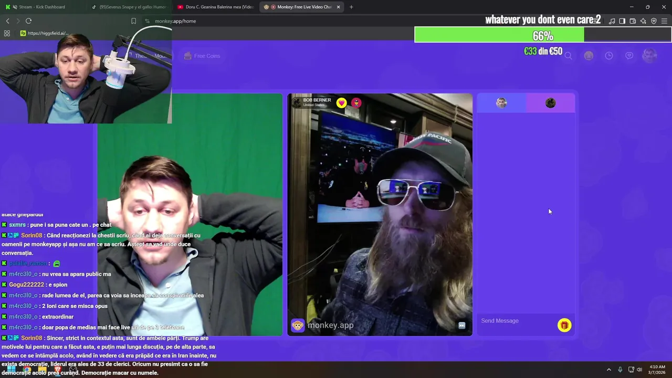Open the clock showing 4:10 AM
672x378 pixels.
point(657,370)
